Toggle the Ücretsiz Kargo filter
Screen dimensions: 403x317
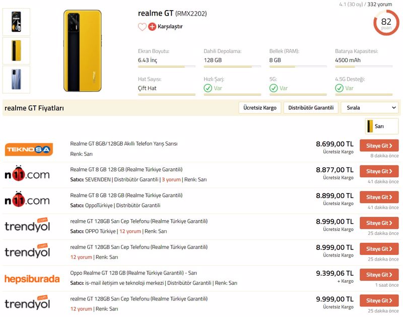(260, 108)
